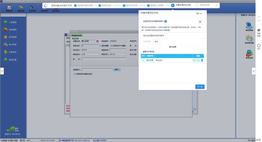262x142 pixels.
Task: Check 该商品由其他配料组成 option
Action: coord(74,74)
